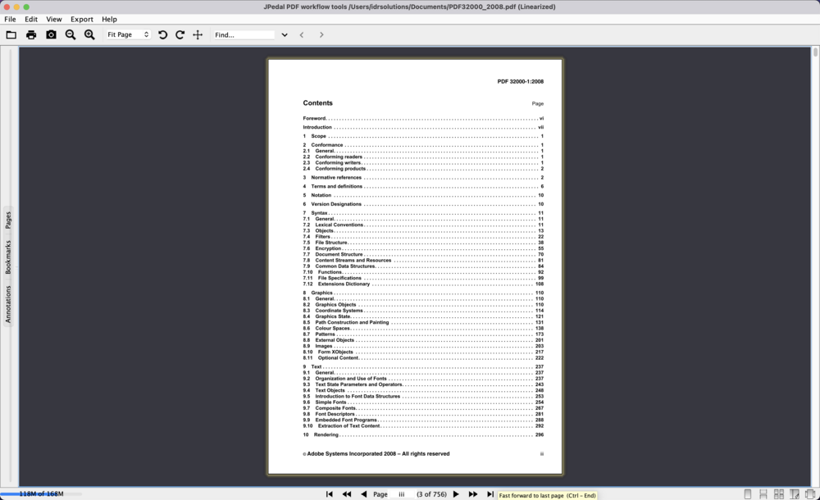Rotate the page clockwise
Image resolution: width=820 pixels, height=500 pixels.
tap(180, 34)
